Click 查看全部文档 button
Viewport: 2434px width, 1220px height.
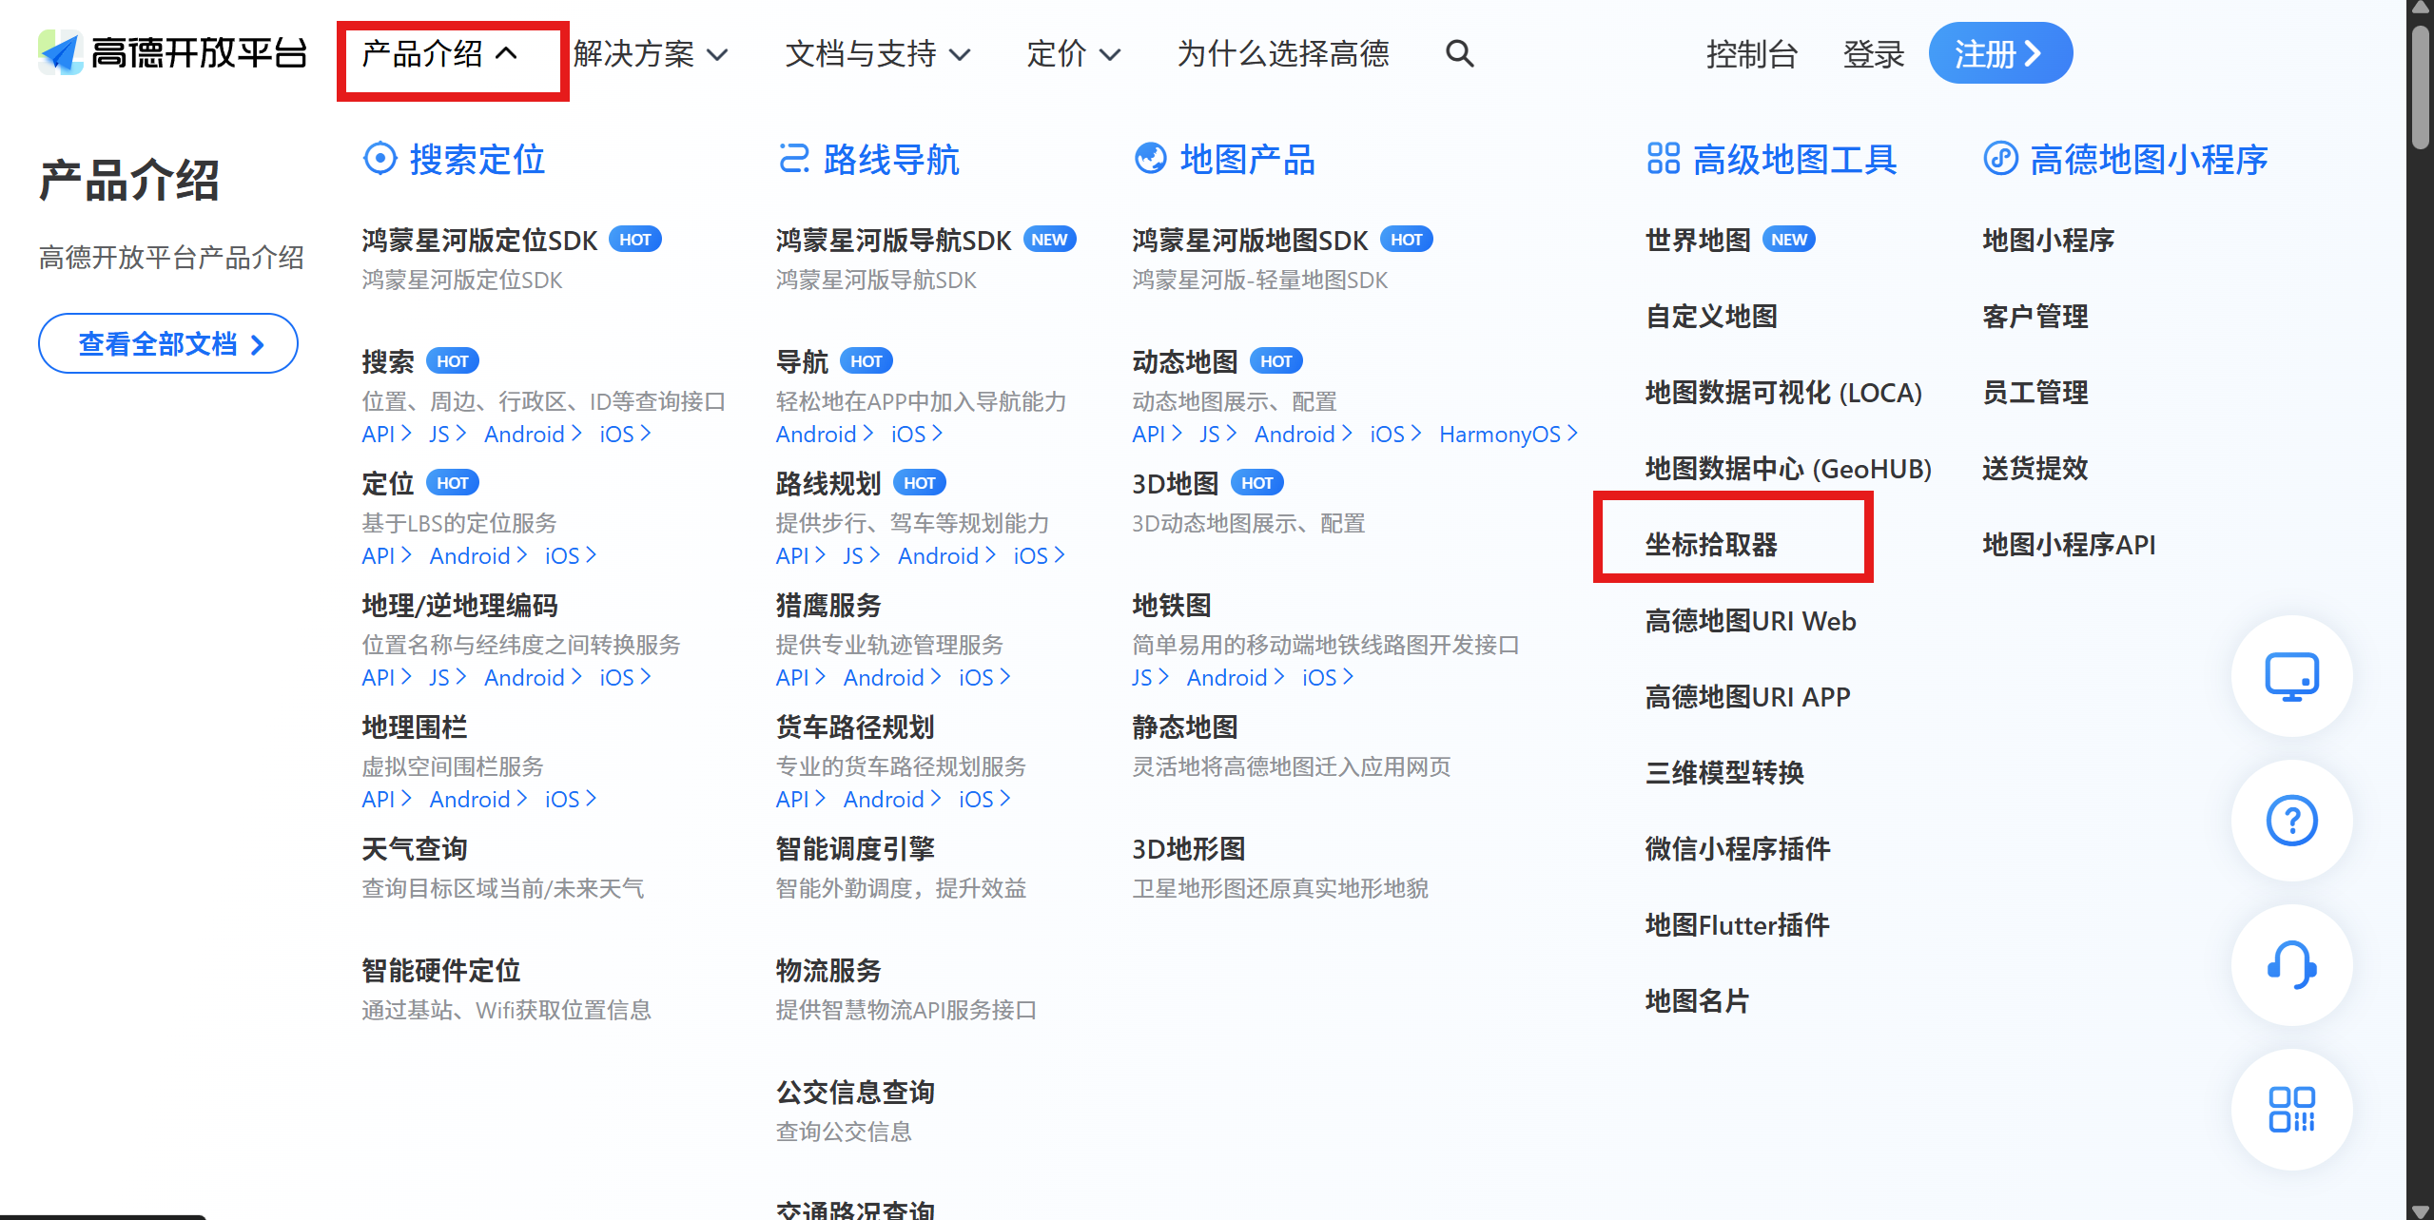coord(168,343)
